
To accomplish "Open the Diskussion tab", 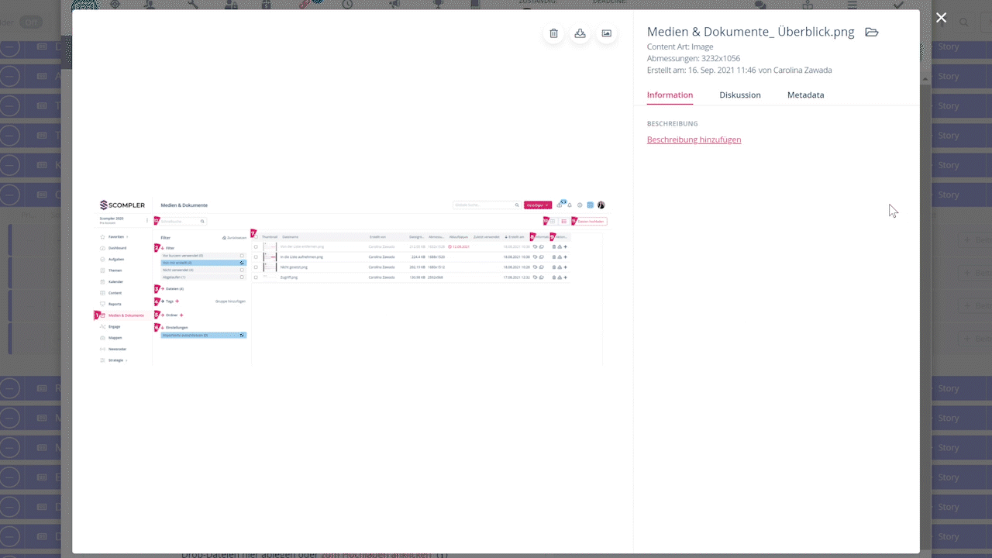I will coord(739,95).
